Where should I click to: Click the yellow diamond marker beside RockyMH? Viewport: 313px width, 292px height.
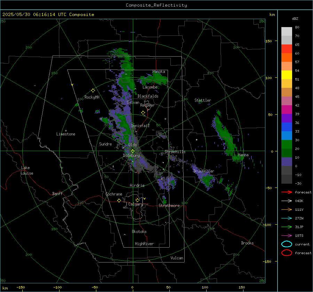93,91
